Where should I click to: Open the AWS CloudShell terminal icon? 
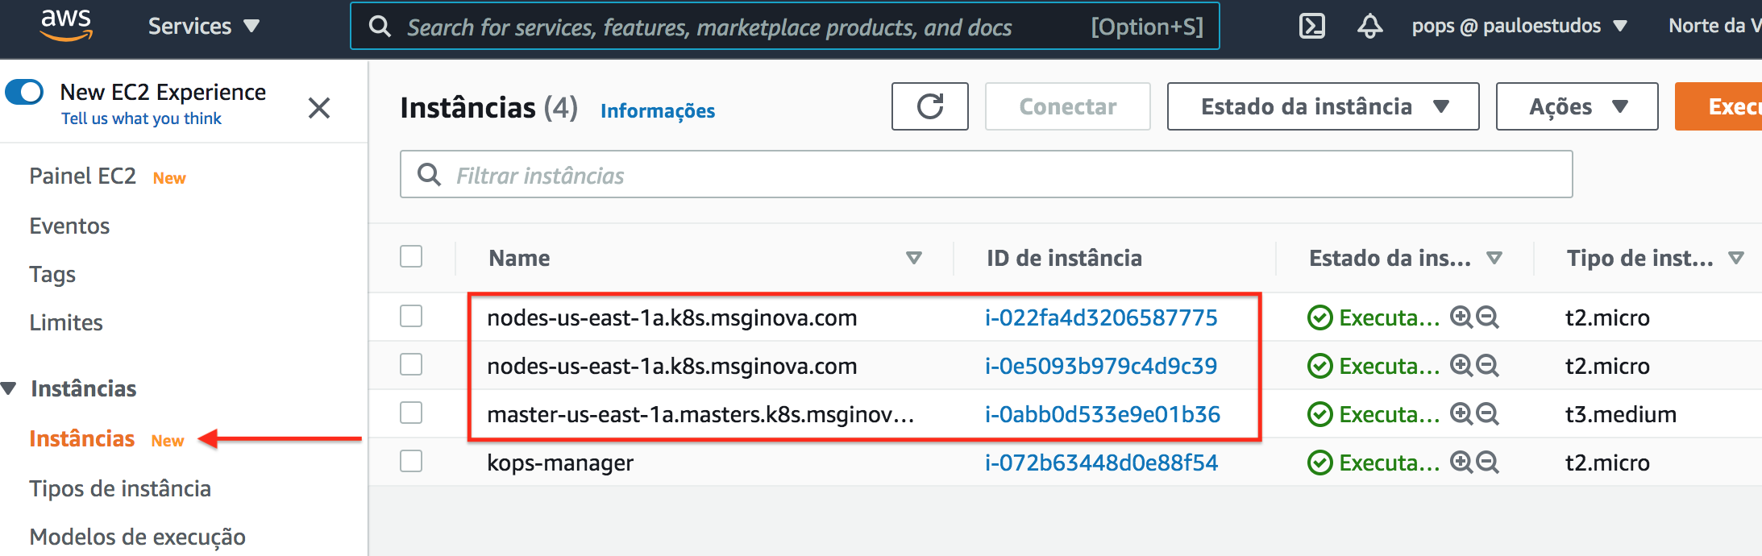(1312, 27)
